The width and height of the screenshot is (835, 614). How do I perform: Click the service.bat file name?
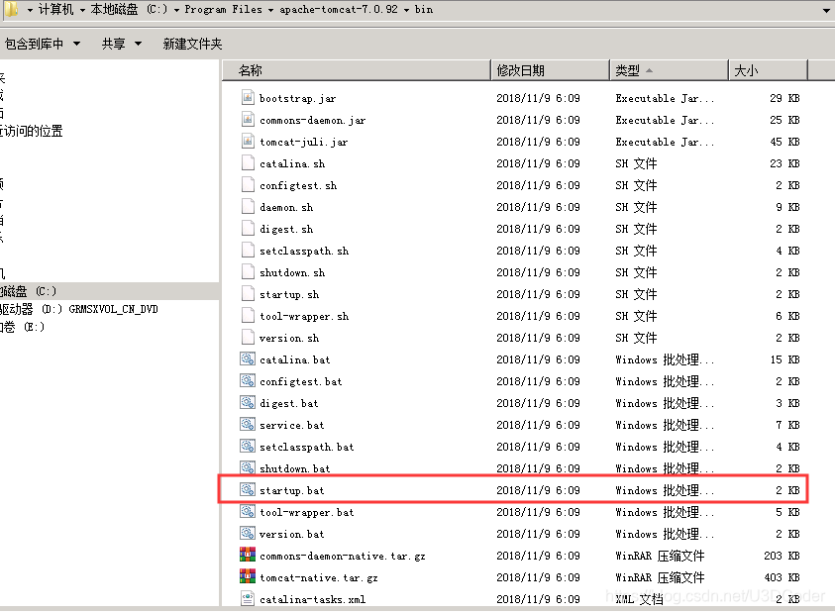tap(292, 426)
